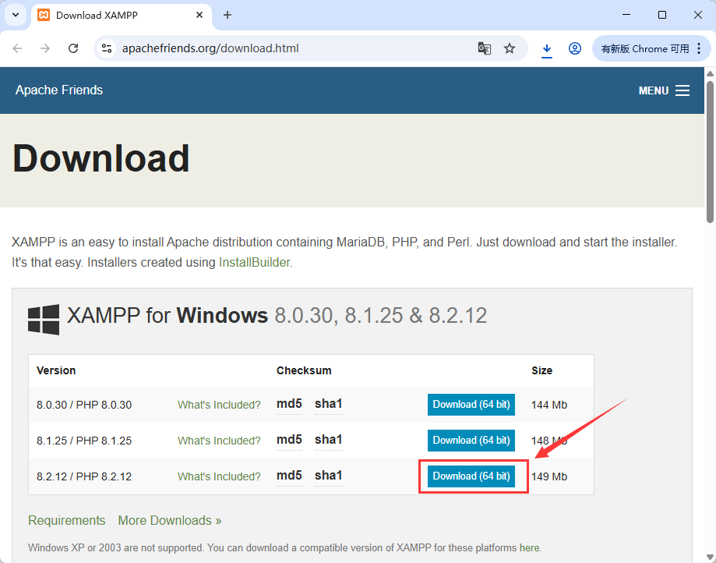The height and width of the screenshot is (563, 716).
Task: Click the 8.0.30 / PHP 8.0.30 text
Action: point(84,405)
